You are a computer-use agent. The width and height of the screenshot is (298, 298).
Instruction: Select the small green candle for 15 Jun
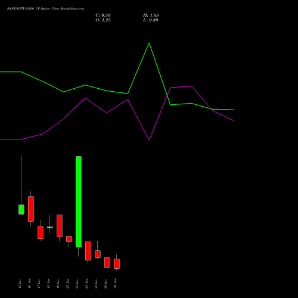coord(21,209)
